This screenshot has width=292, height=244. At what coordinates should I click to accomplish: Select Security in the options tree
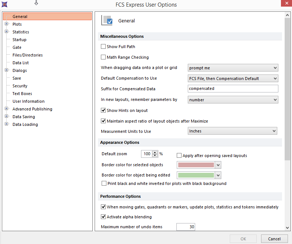pos(20,86)
